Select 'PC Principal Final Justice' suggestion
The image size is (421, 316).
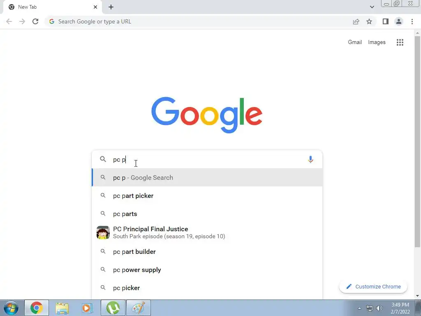click(x=207, y=232)
